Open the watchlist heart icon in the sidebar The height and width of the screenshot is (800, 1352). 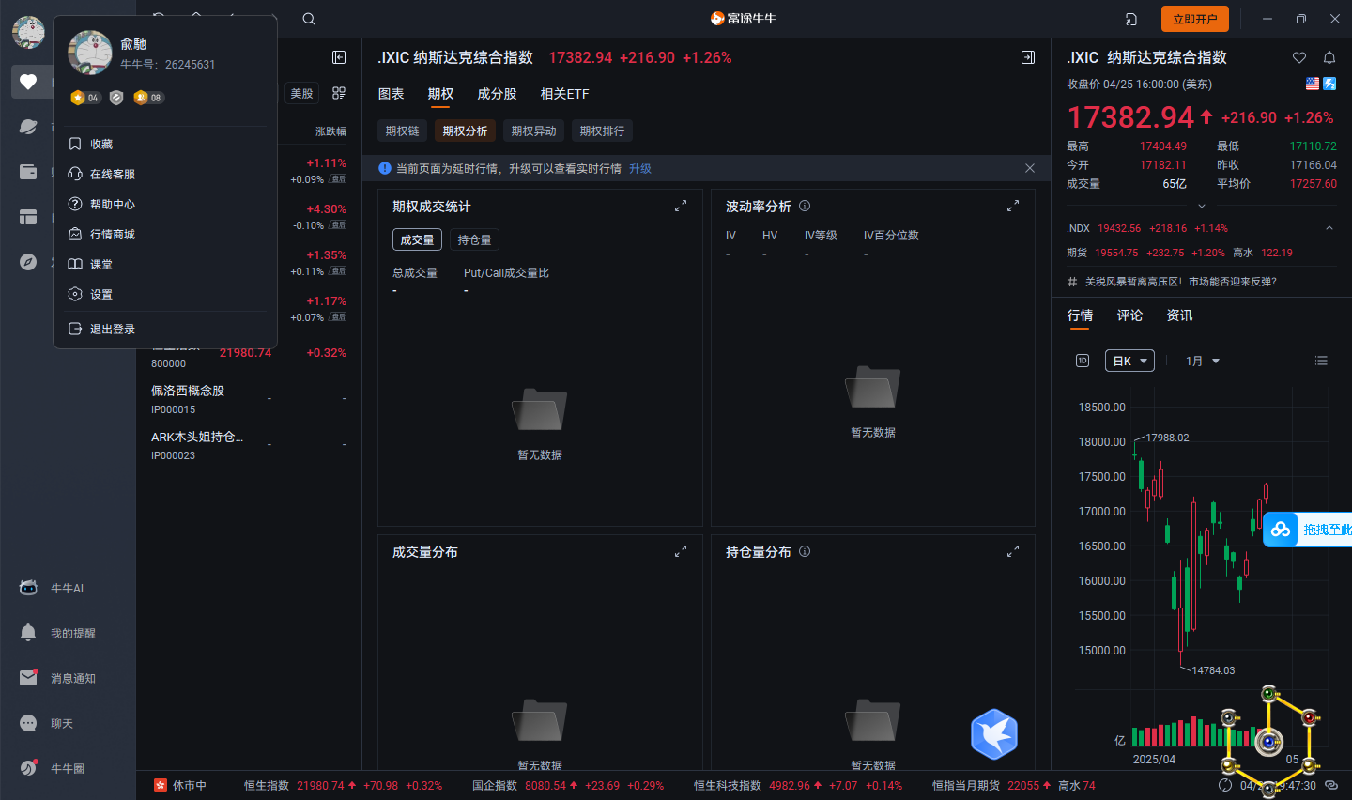coord(28,82)
